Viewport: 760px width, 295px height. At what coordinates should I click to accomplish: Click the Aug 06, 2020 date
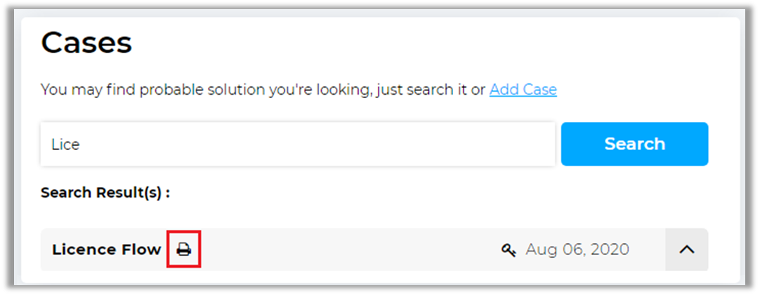[x=577, y=249]
